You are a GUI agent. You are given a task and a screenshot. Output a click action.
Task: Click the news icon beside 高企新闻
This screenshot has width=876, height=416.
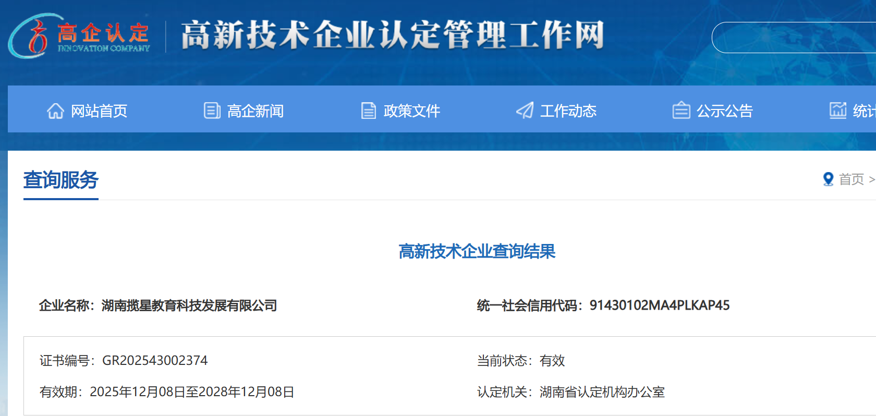212,111
